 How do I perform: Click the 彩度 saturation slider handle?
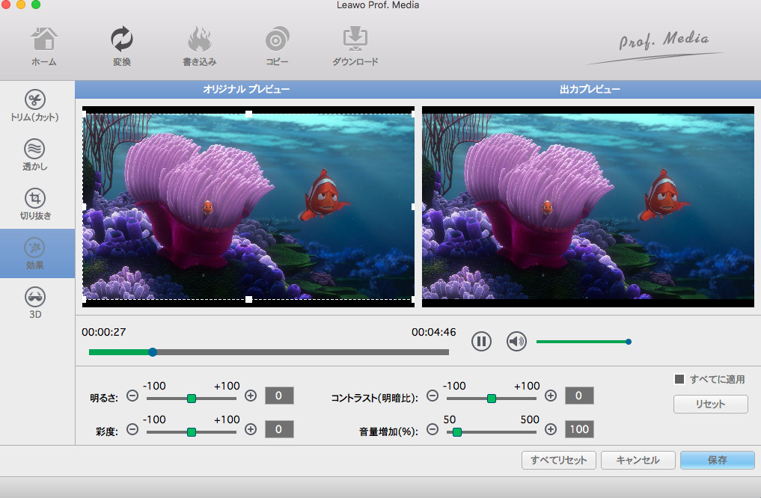(x=192, y=431)
